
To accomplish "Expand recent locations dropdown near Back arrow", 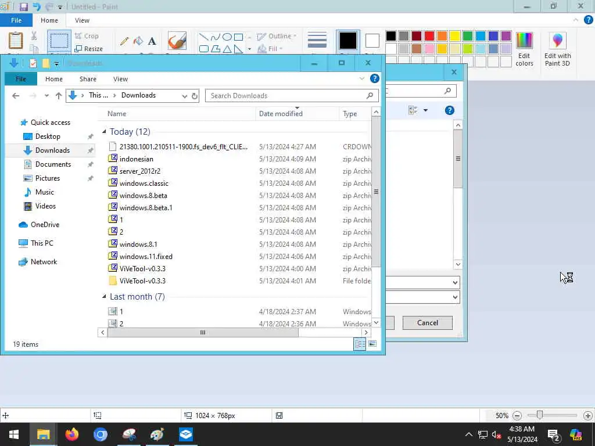I will 46,96.
